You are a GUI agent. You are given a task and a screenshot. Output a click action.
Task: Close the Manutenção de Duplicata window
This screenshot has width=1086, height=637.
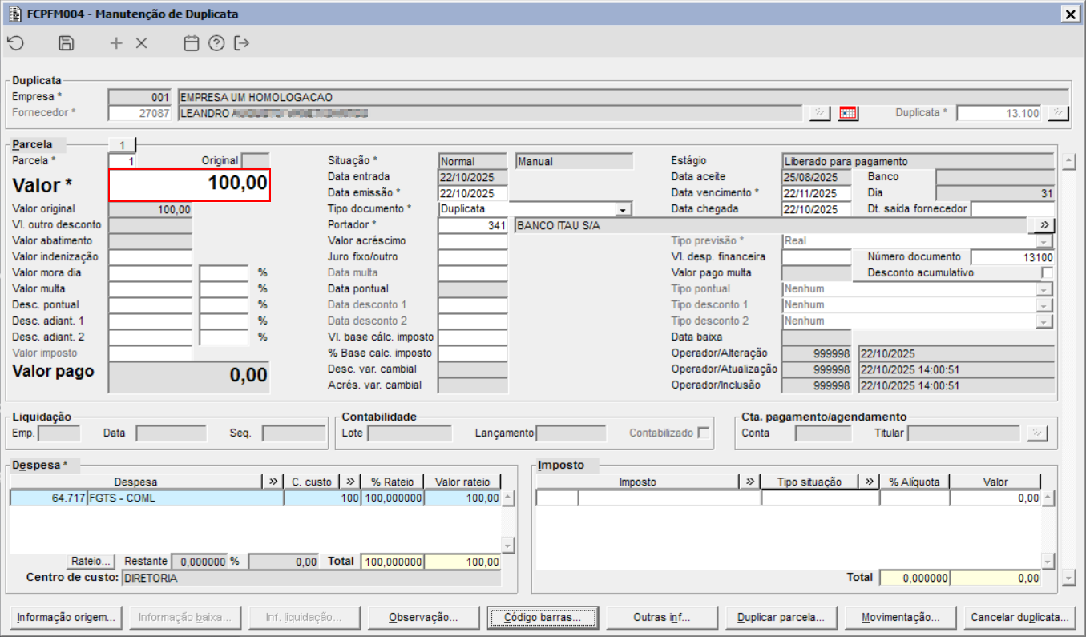tap(1070, 14)
